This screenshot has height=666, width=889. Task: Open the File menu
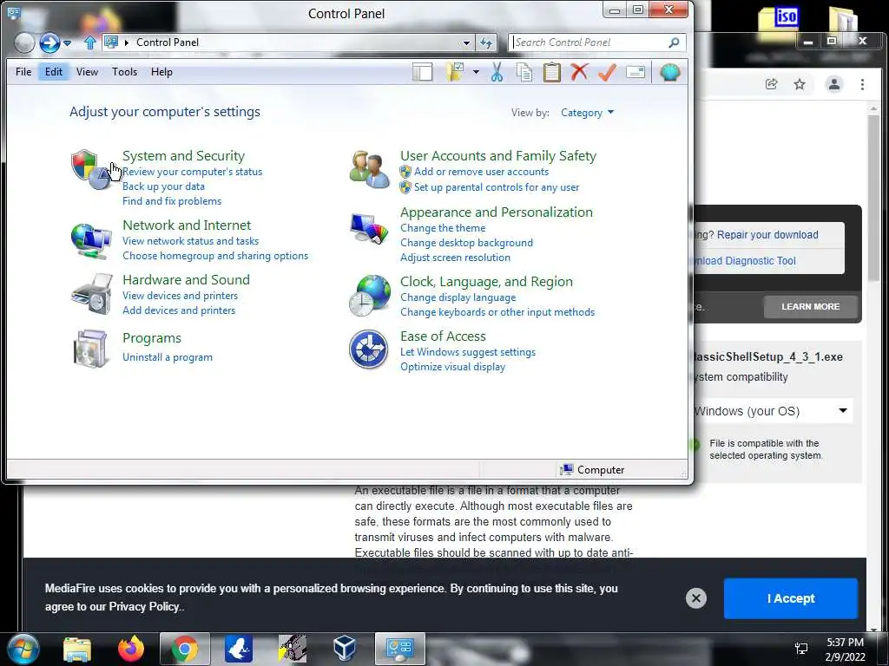tap(23, 72)
